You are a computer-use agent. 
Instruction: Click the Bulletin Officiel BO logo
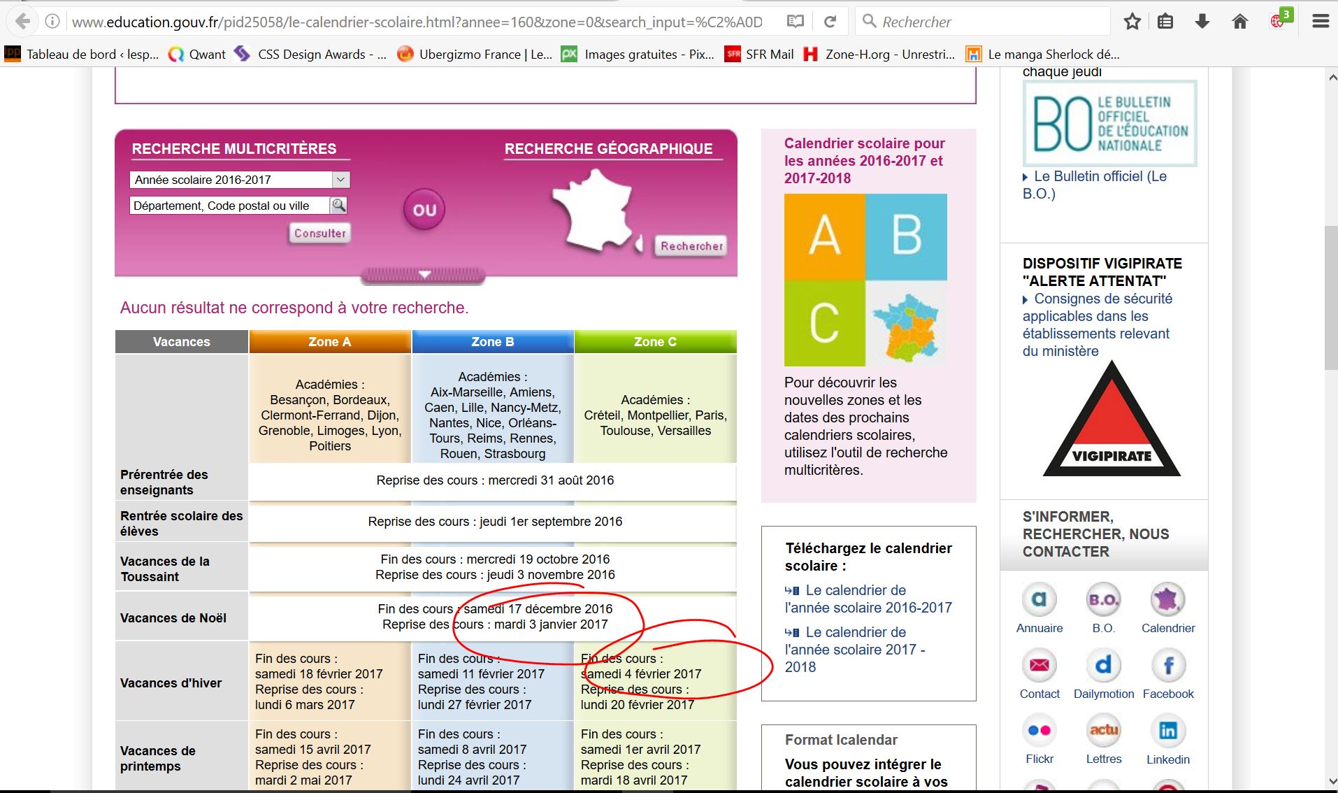tap(1110, 123)
